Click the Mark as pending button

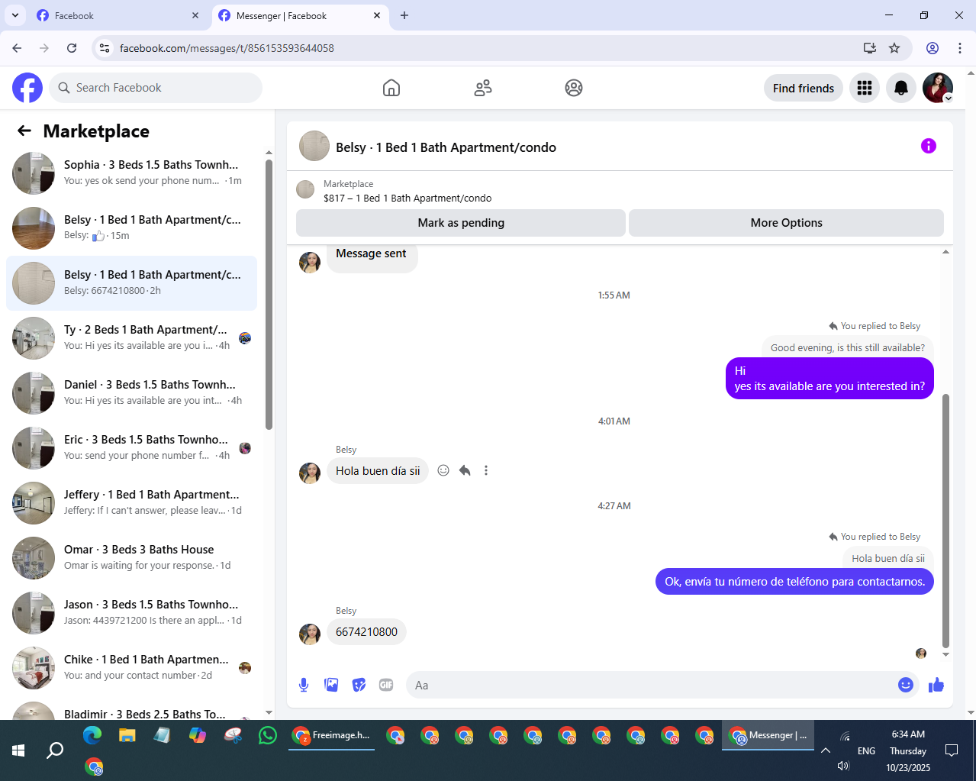click(x=461, y=223)
